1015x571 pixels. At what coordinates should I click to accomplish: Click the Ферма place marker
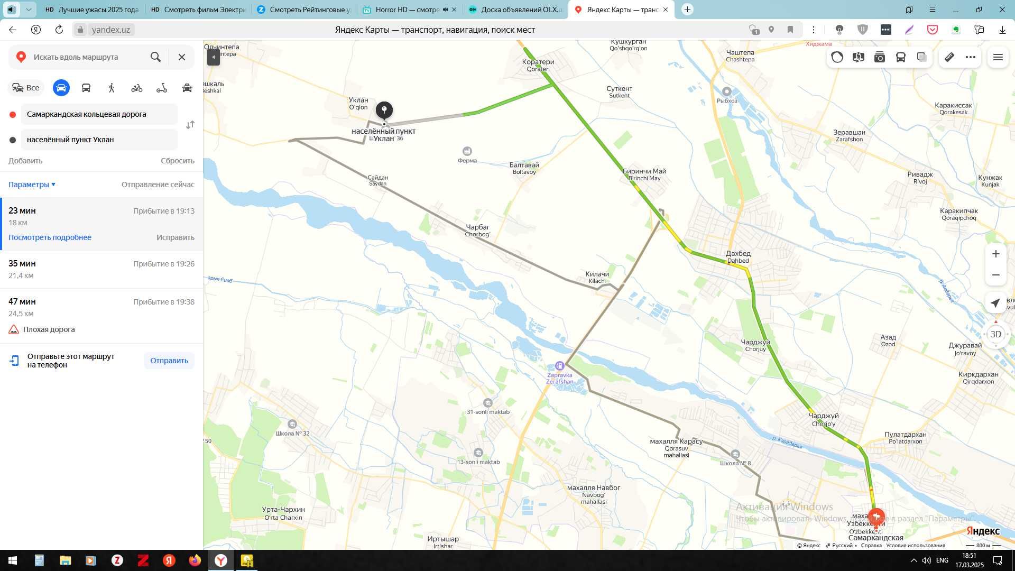point(467,151)
